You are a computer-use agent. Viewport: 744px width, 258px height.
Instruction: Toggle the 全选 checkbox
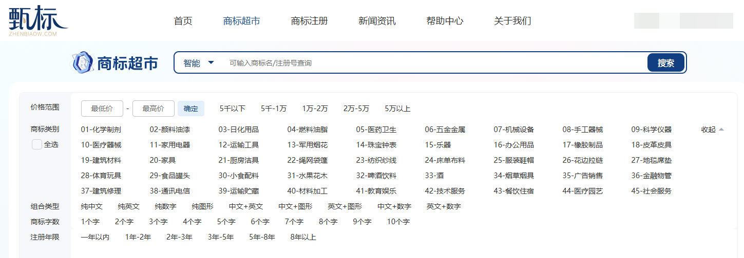pos(37,144)
